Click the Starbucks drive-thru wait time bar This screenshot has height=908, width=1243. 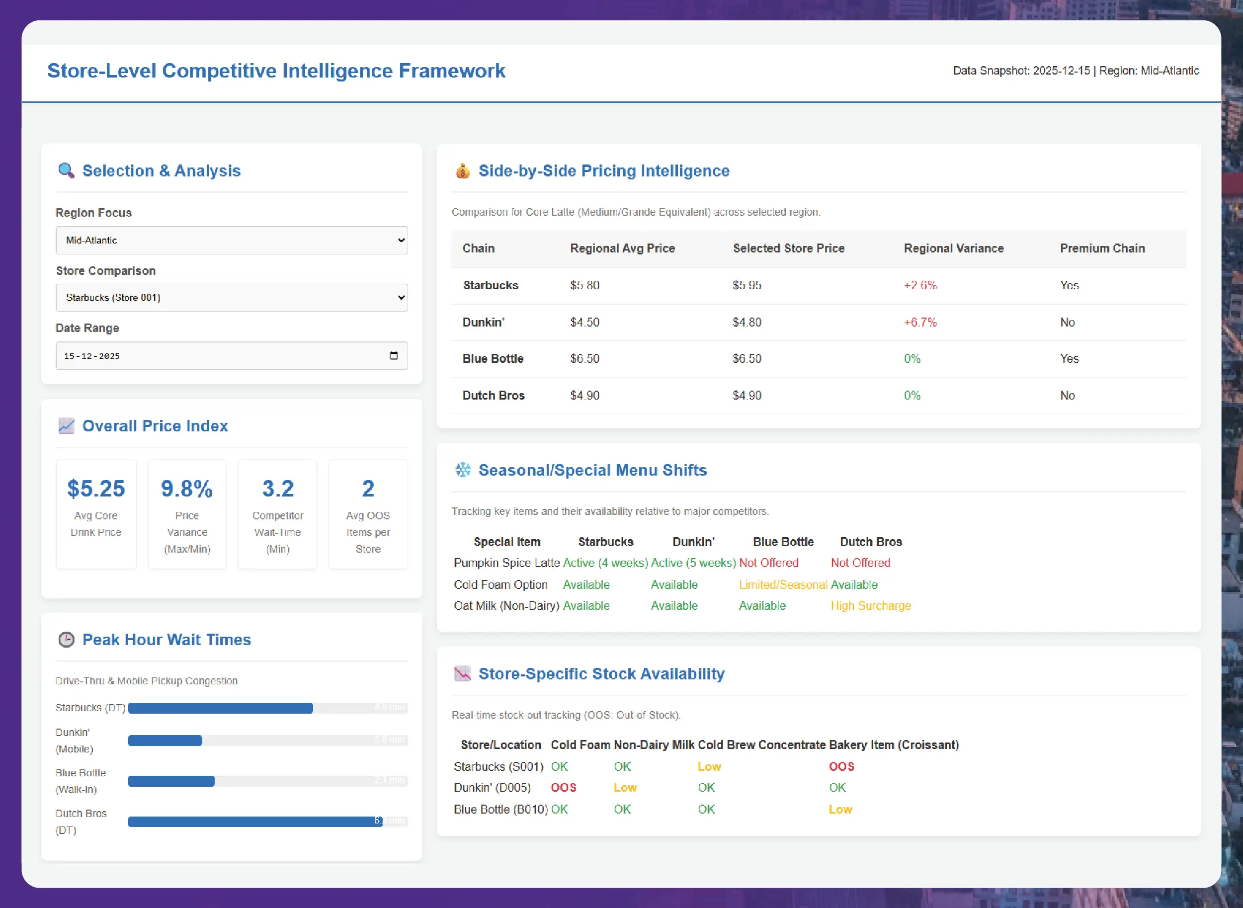pyautogui.click(x=220, y=708)
